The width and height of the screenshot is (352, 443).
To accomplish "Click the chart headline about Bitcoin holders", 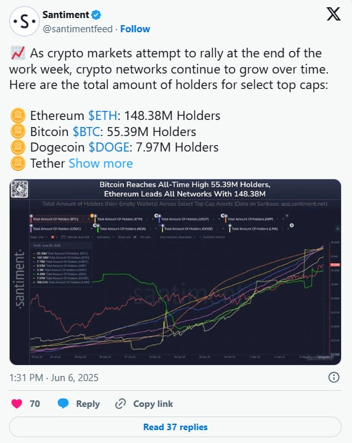I will 185,189.
